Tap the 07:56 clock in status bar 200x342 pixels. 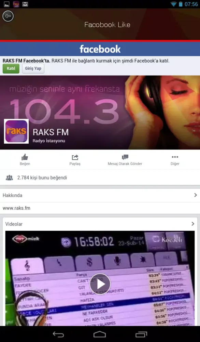coord(191,4)
